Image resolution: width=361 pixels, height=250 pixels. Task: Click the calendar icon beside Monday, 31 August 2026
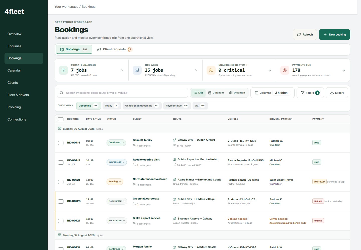pyautogui.click(x=59, y=235)
